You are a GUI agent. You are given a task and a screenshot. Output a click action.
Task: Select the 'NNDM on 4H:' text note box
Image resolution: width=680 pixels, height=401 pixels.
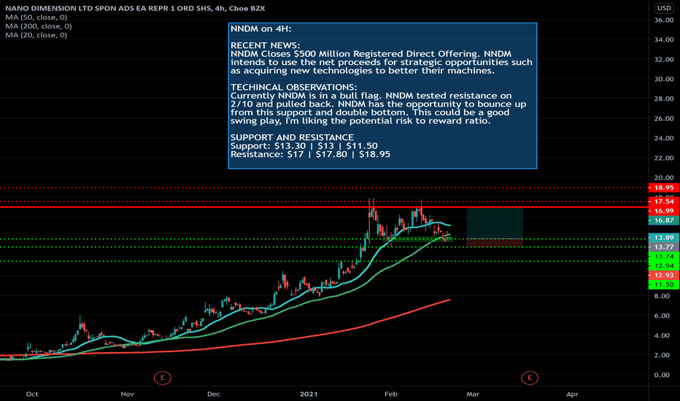382,96
